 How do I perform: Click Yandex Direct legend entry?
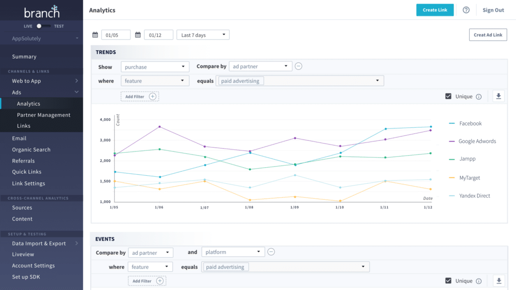tap(469, 196)
